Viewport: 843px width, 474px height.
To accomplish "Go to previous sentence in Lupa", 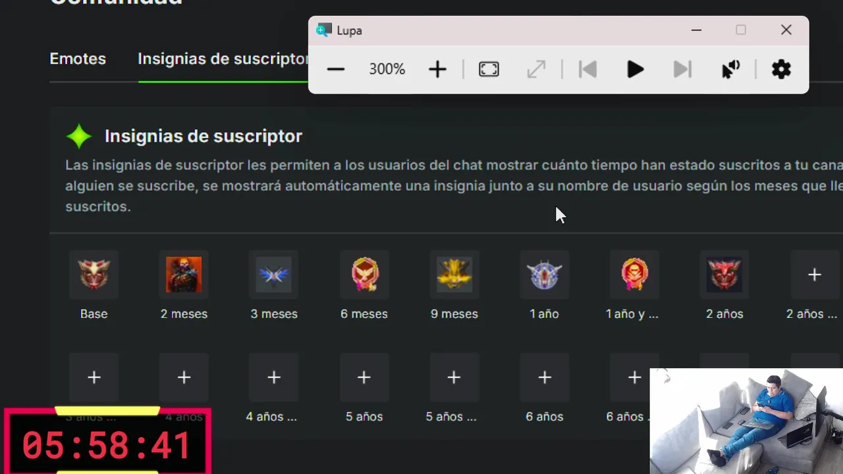I will tap(587, 69).
